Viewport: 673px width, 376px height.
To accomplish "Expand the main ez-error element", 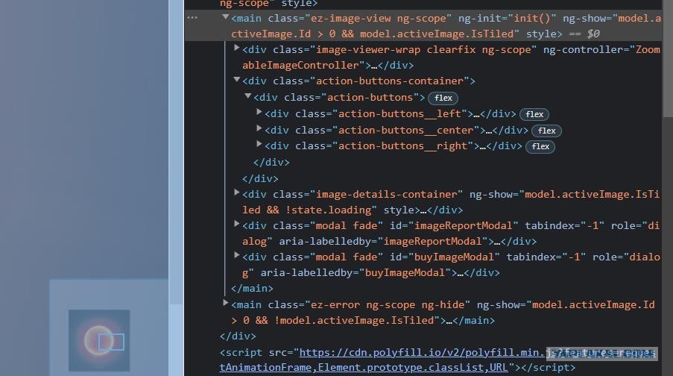I will point(225,304).
